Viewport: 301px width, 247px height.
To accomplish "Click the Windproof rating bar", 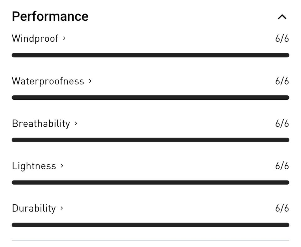I will click(150, 55).
